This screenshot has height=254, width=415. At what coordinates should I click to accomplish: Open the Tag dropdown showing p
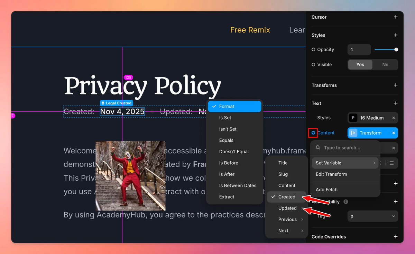(x=372, y=216)
